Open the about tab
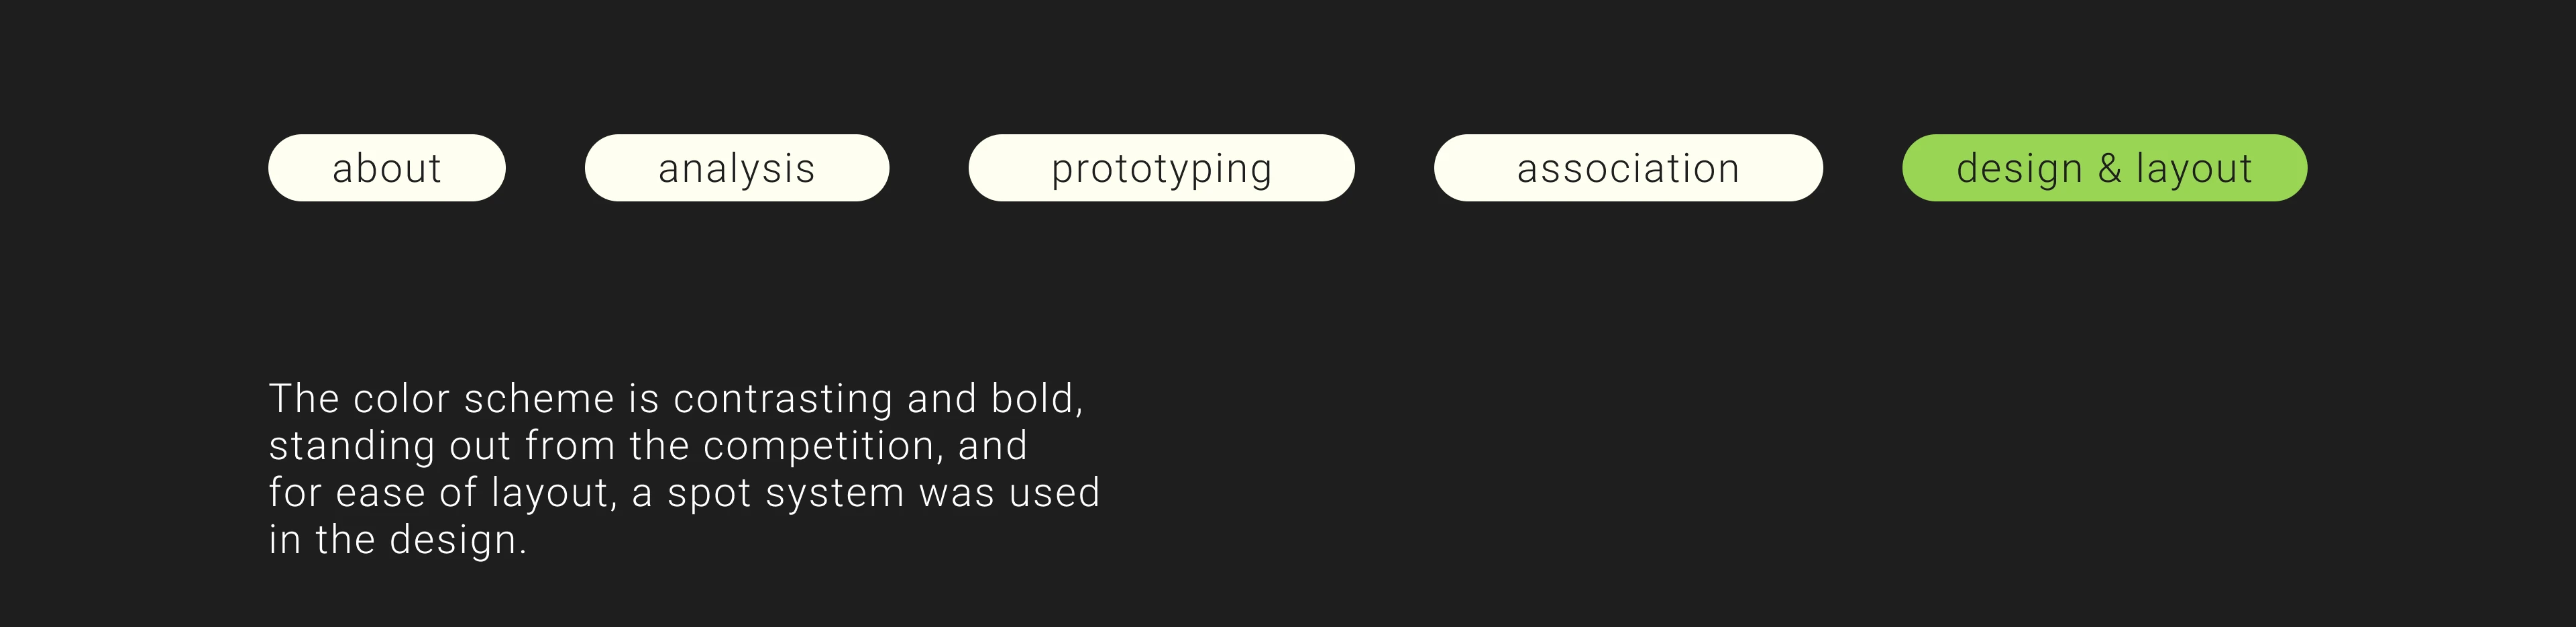 point(387,168)
